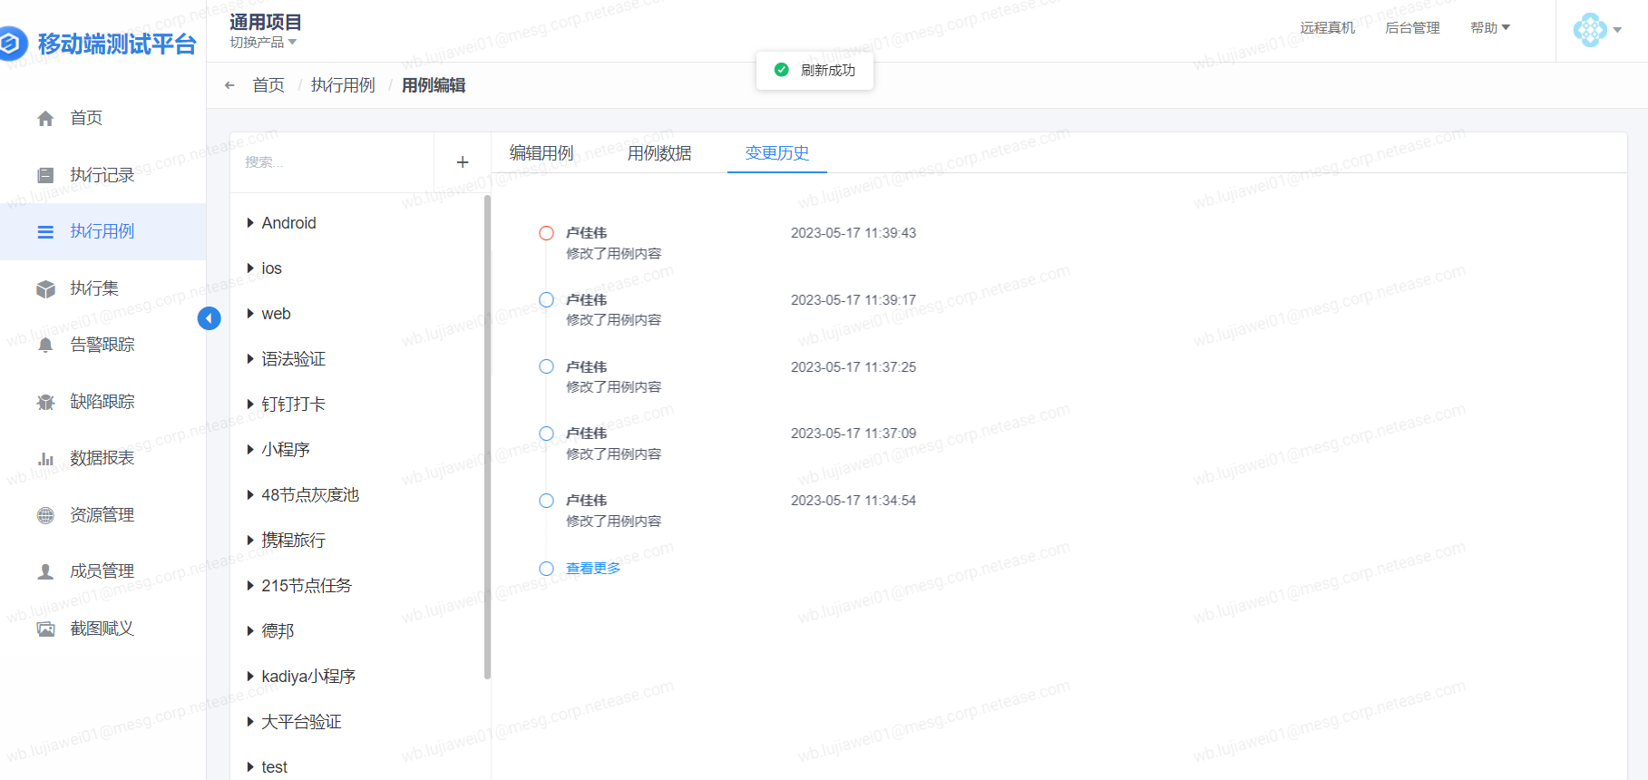Click the back arrow in breadcrumb

pyautogui.click(x=229, y=85)
